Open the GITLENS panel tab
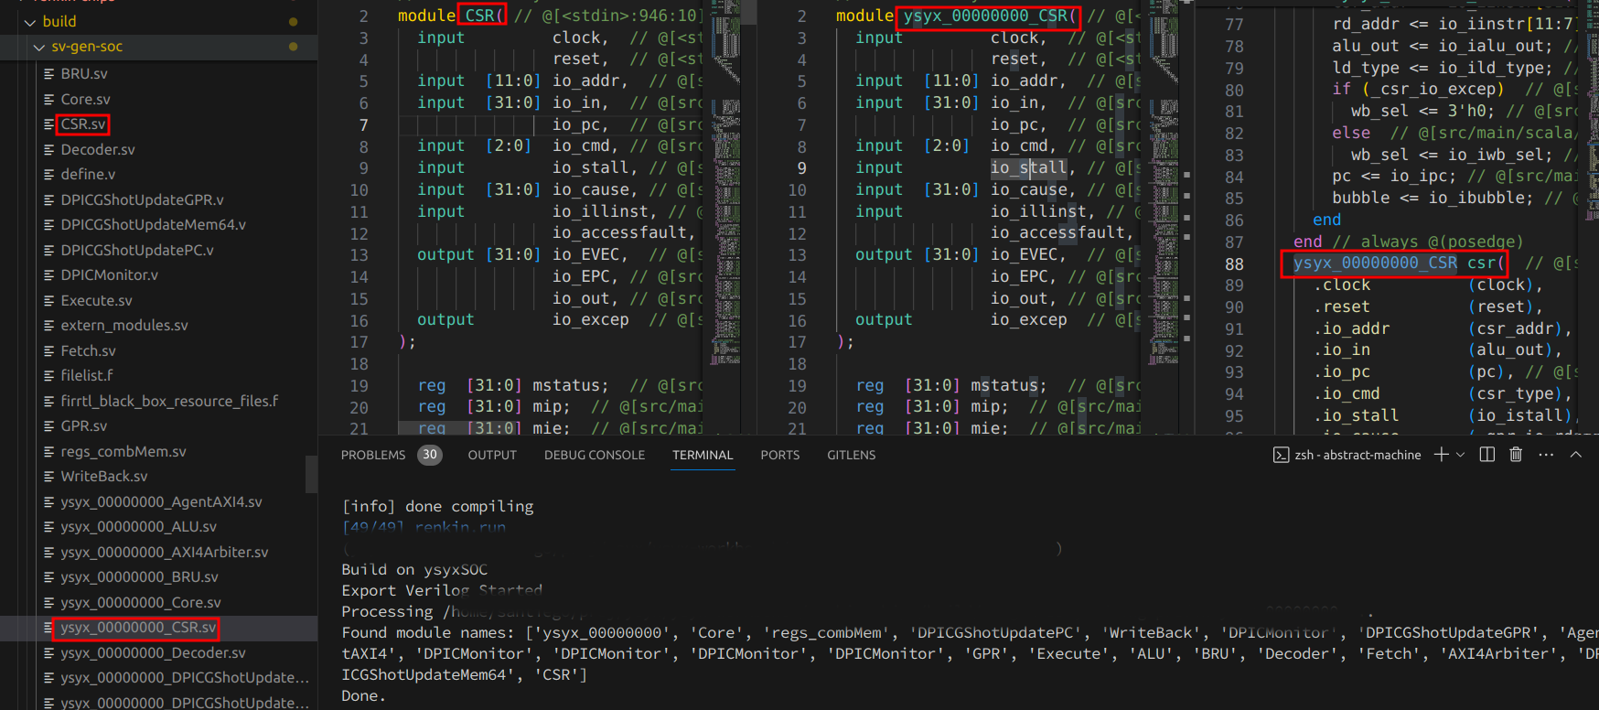Image resolution: width=1599 pixels, height=710 pixels. 852,455
